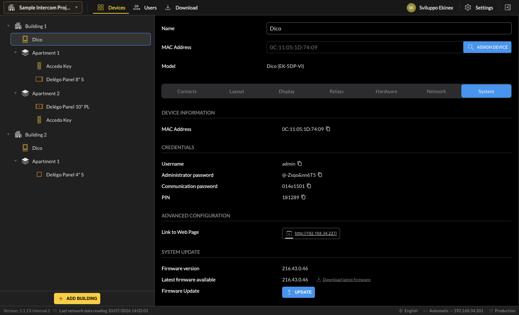
Task: Click the MAC Address input field
Action: point(365,47)
